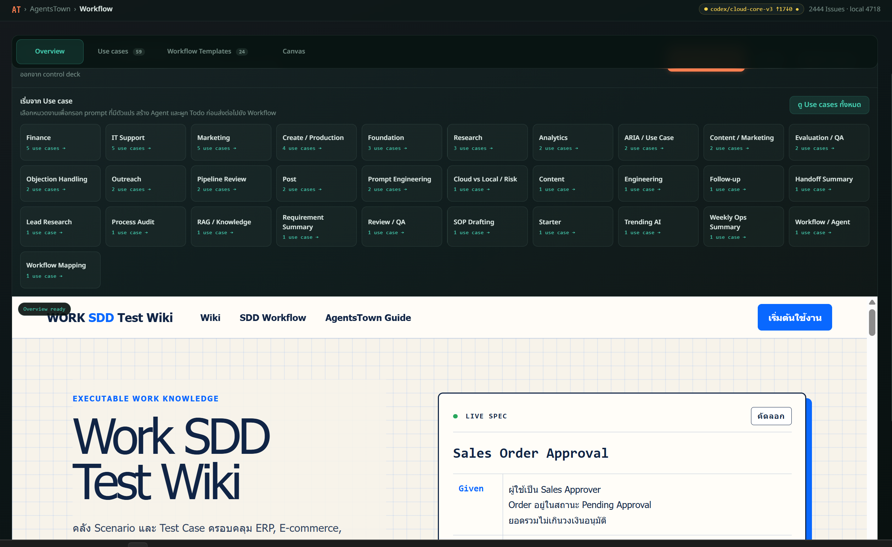Select the SOP Drafting card

coord(487,227)
